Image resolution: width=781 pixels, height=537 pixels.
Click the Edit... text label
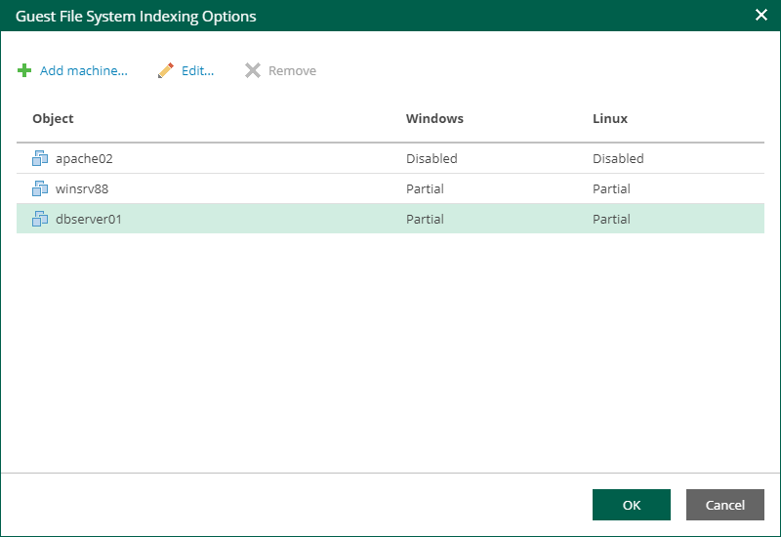click(197, 71)
